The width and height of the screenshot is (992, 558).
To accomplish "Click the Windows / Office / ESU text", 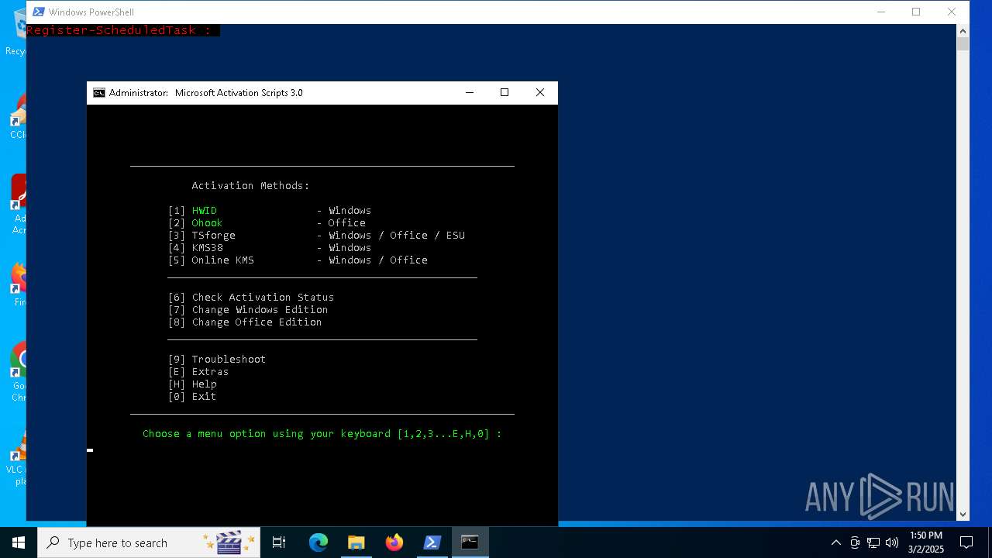I will coord(397,236).
